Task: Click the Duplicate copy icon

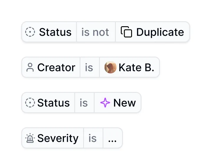Action: tap(126, 32)
